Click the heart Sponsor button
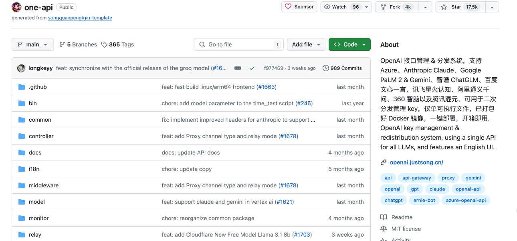This screenshot has width=517, height=241. click(x=299, y=7)
